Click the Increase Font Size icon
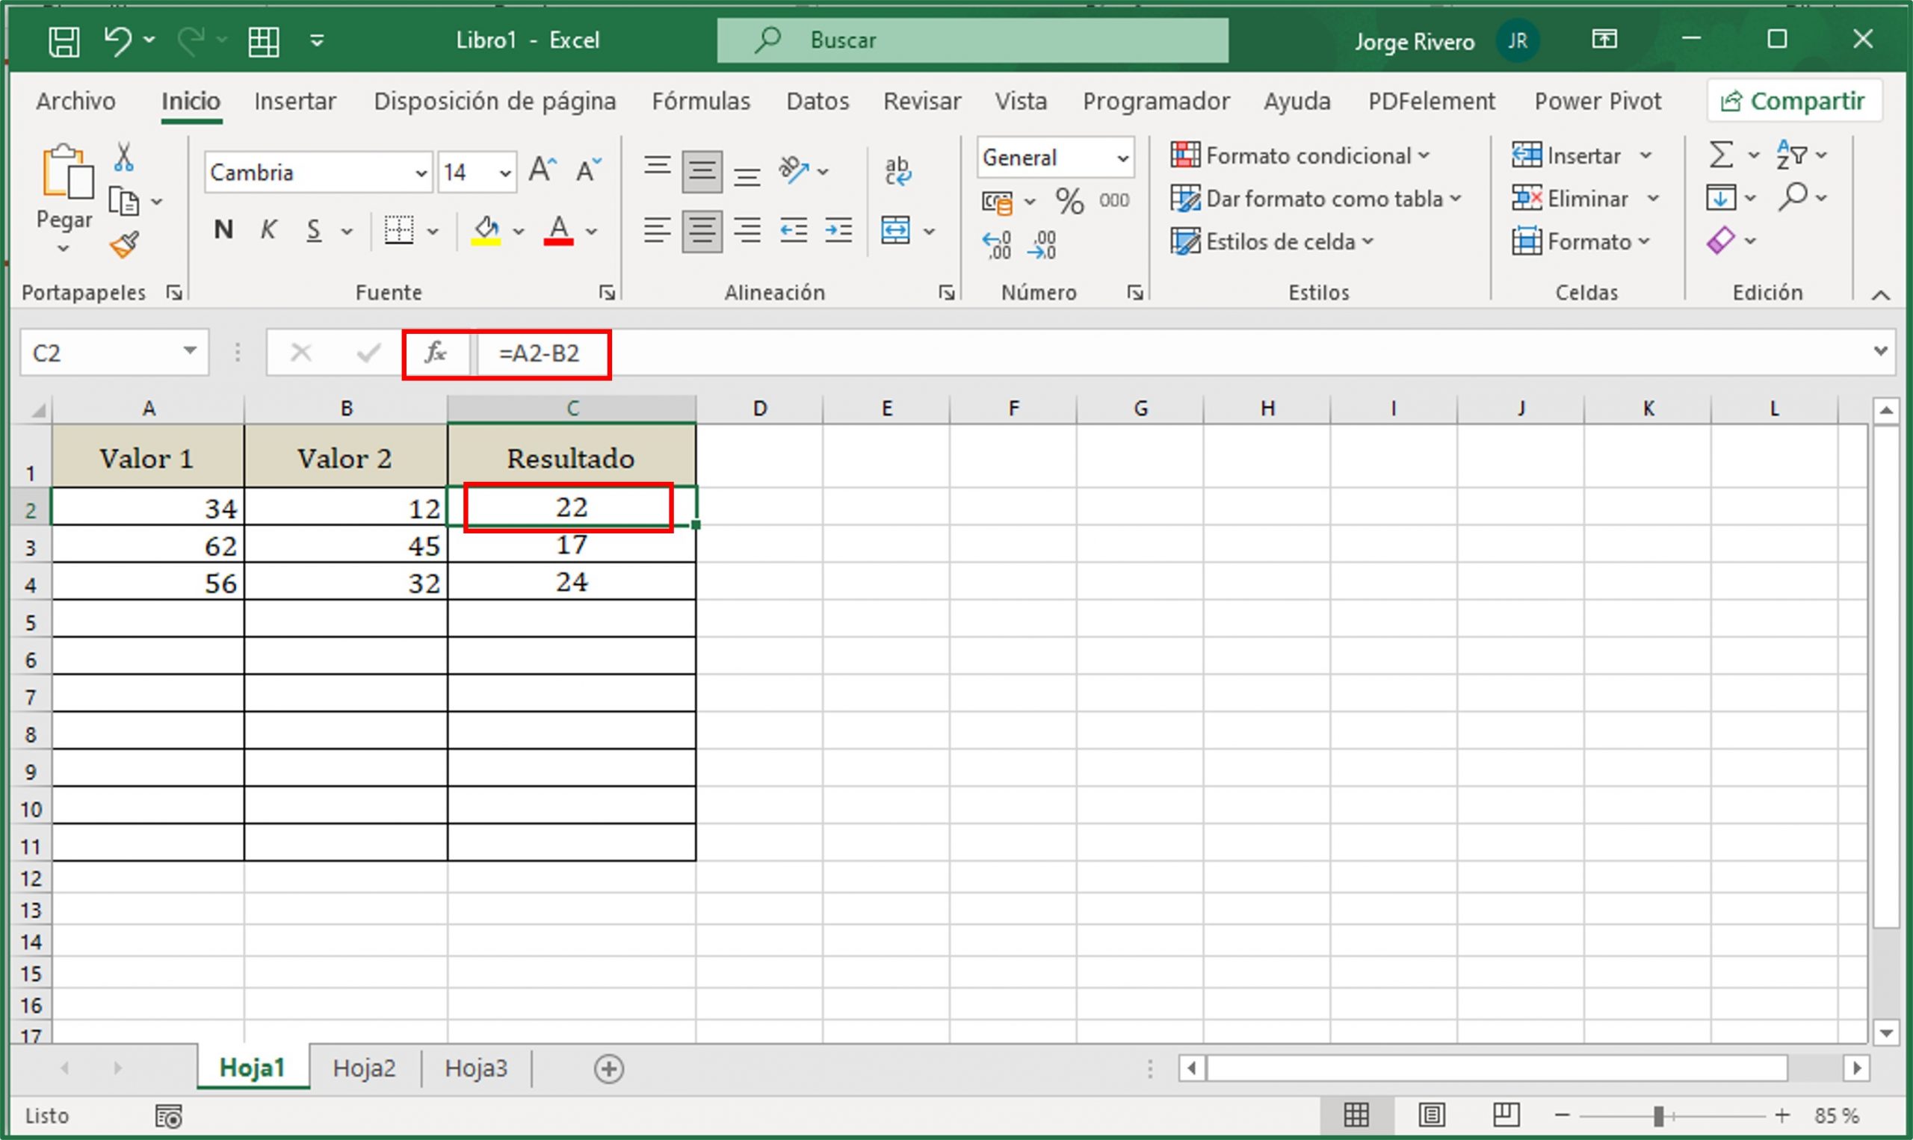Viewport: 1913px width, 1140px height. (543, 170)
